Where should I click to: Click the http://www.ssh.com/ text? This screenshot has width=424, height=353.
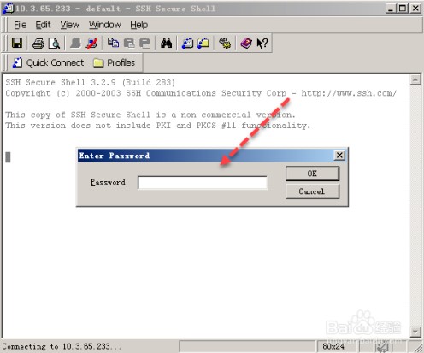(349, 93)
